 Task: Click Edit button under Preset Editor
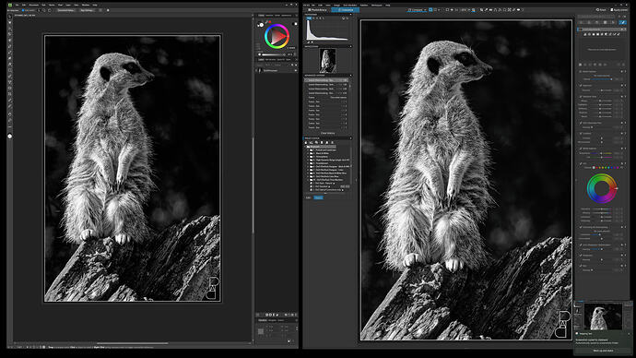point(308,197)
